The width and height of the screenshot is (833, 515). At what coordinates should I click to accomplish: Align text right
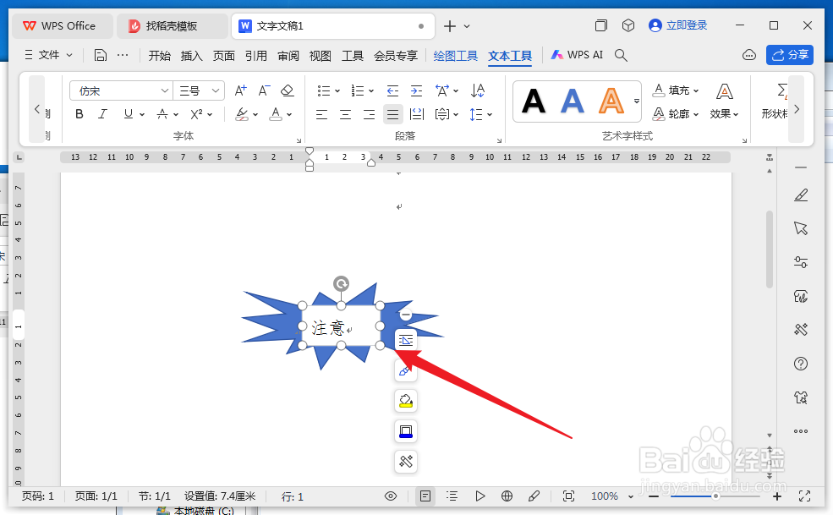[370, 114]
